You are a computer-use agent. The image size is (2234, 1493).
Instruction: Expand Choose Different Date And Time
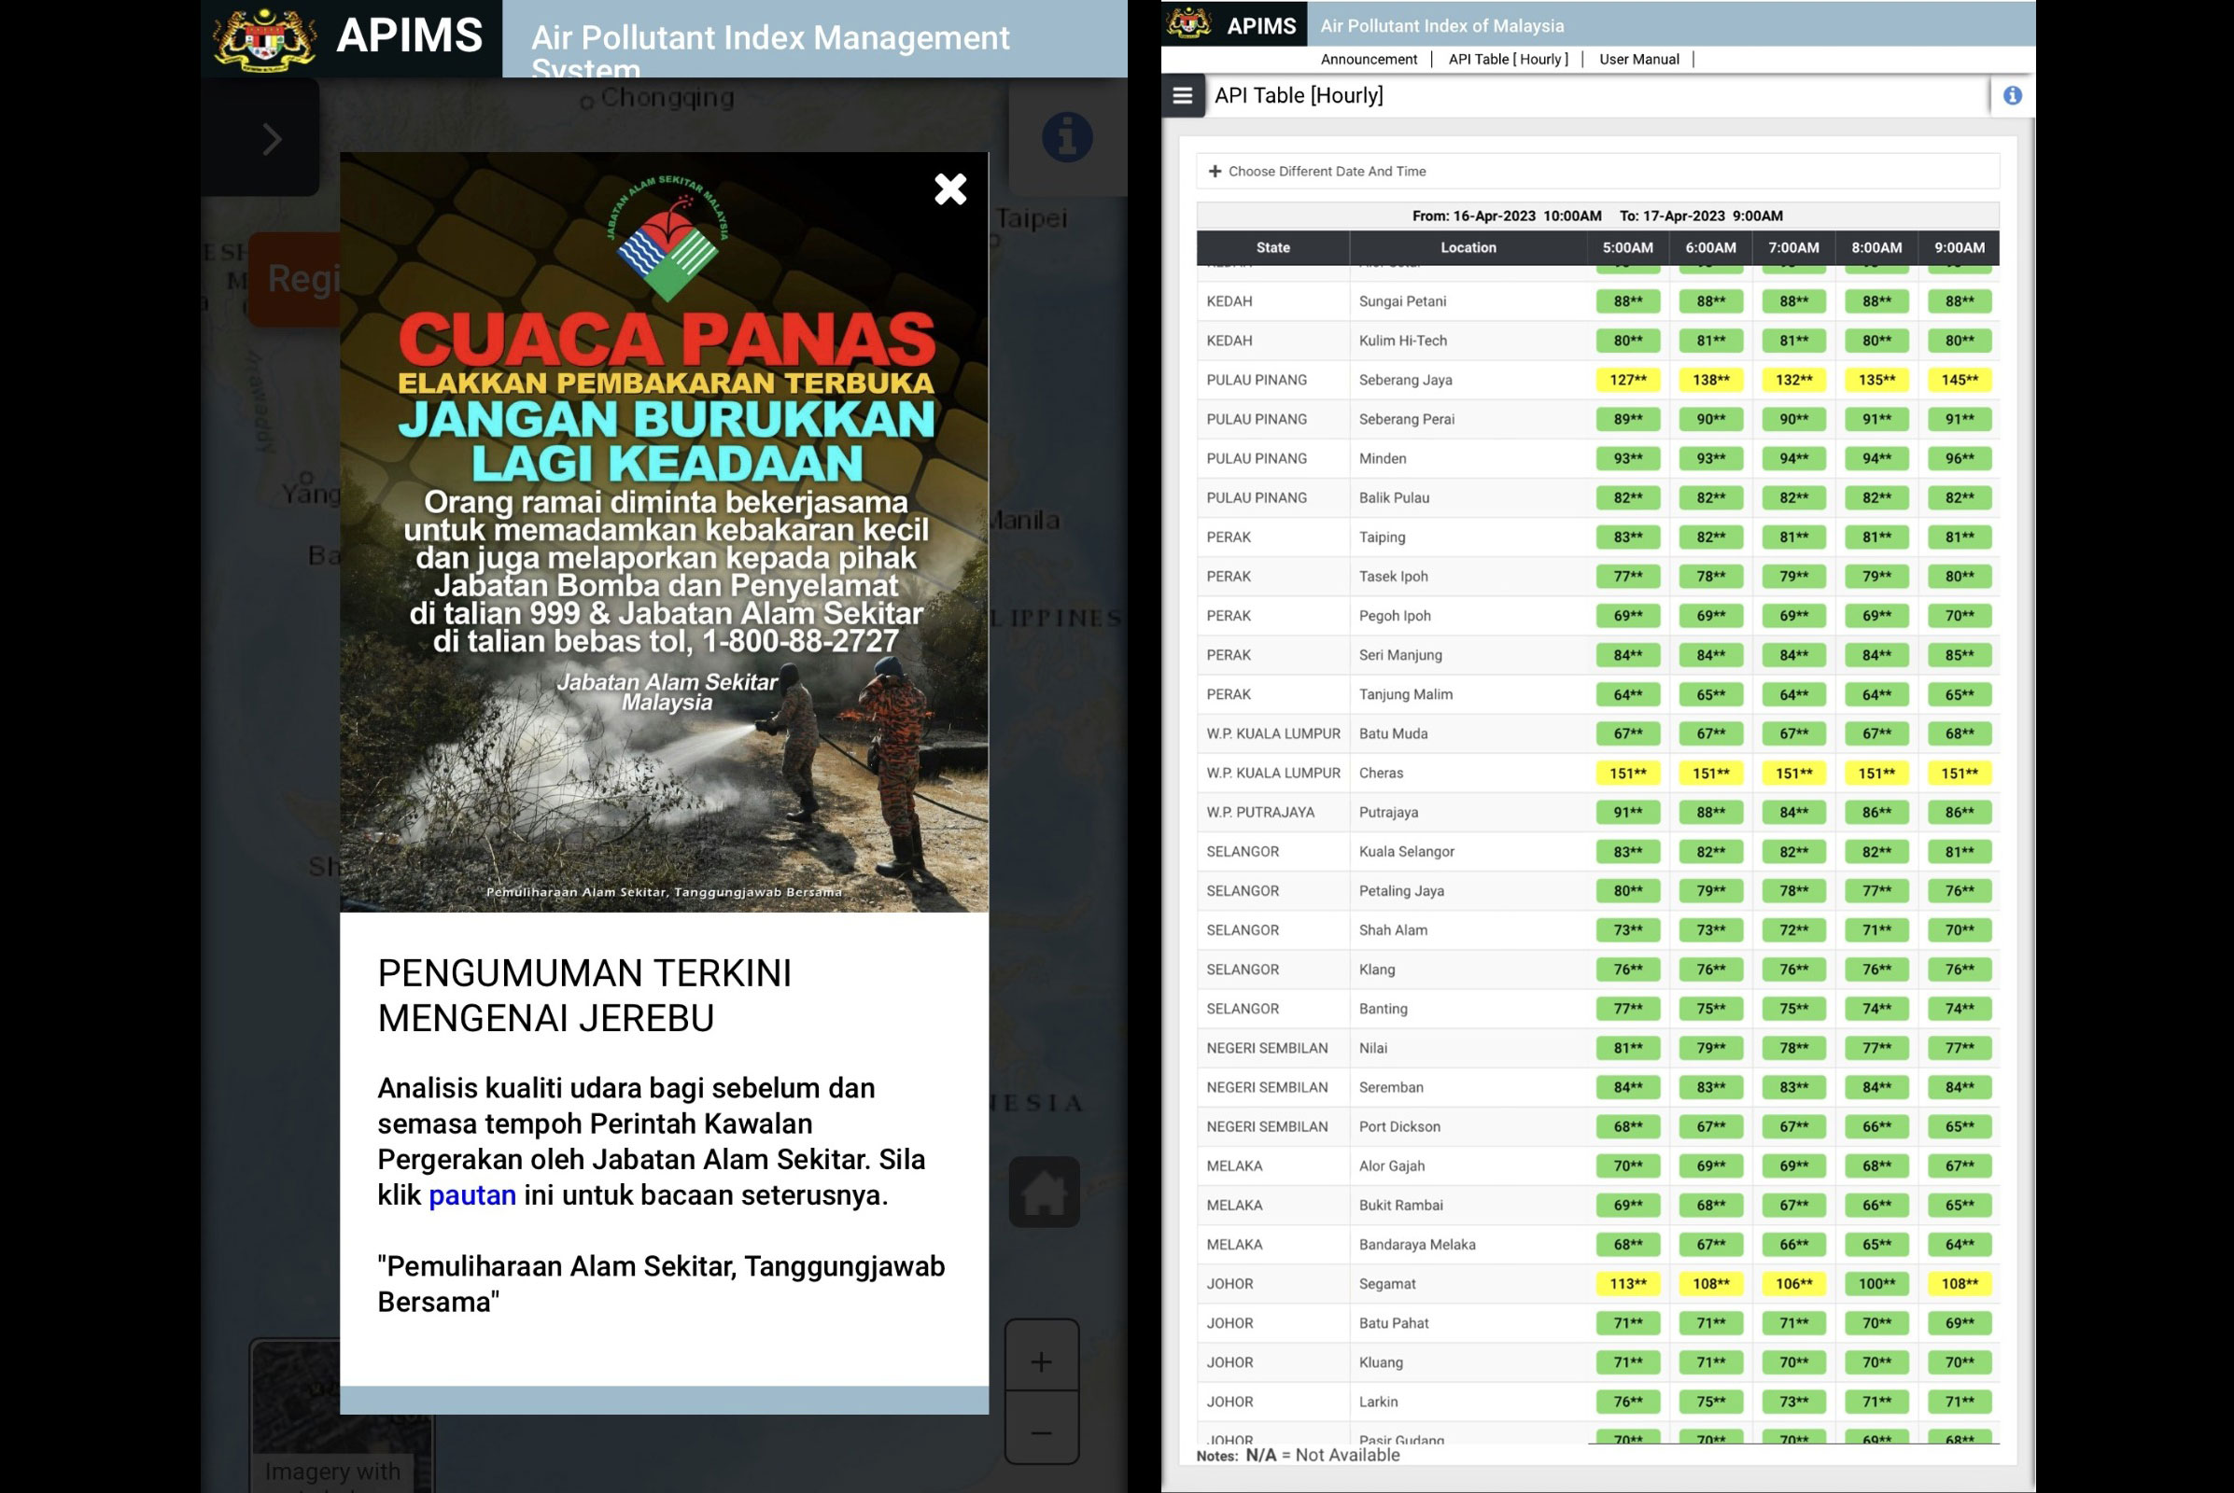1596,172
